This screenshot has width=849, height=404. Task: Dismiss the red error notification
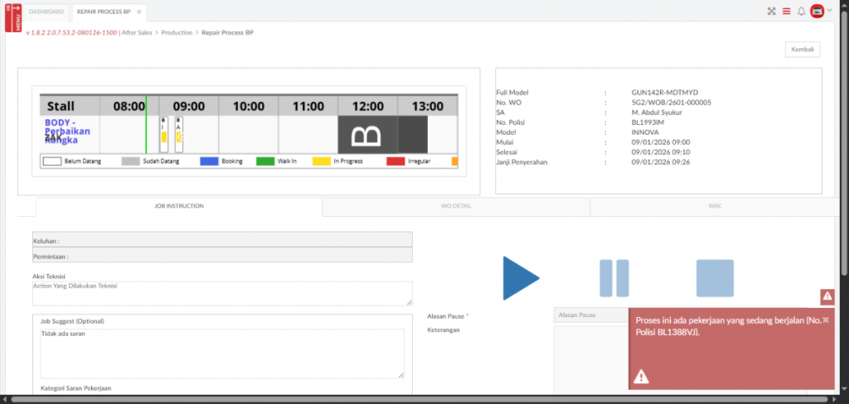coord(825,320)
